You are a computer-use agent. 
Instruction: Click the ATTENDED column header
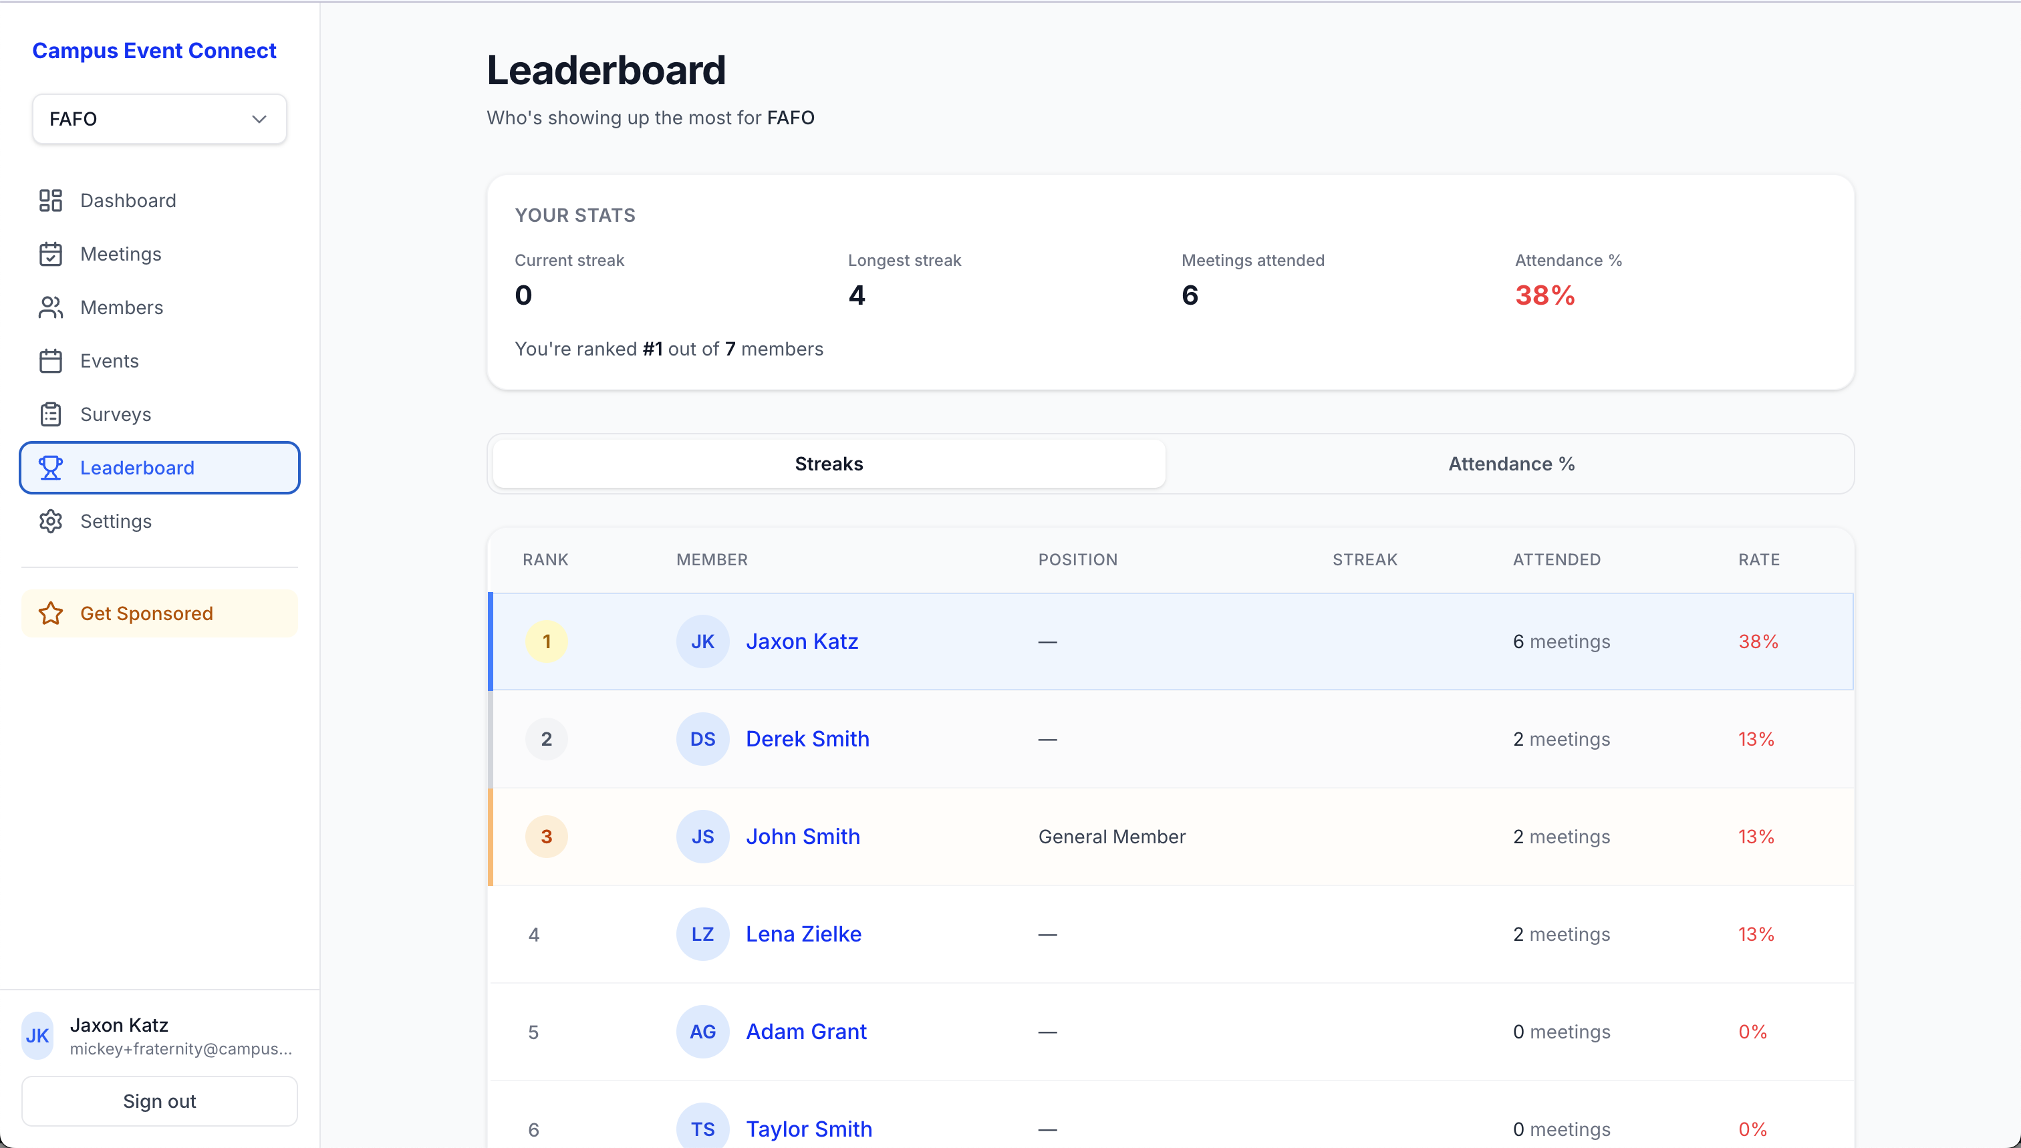click(1557, 560)
